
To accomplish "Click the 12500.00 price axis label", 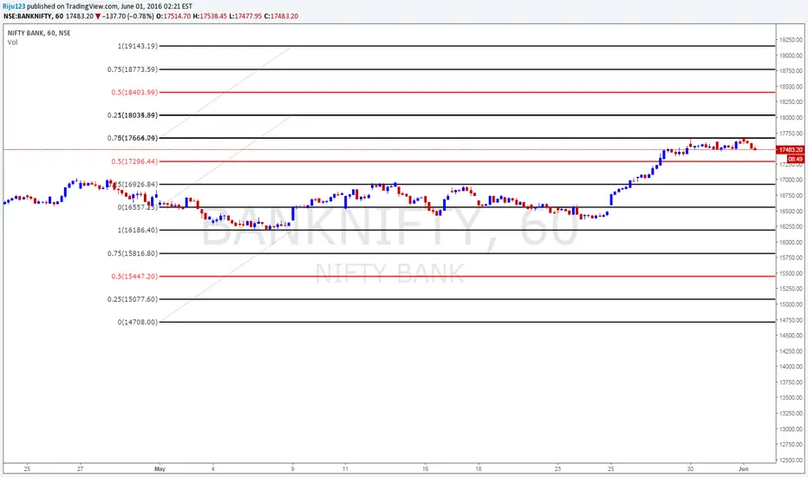I will 791,460.
